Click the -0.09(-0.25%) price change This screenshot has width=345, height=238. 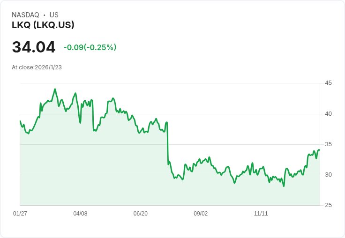[x=90, y=47]
